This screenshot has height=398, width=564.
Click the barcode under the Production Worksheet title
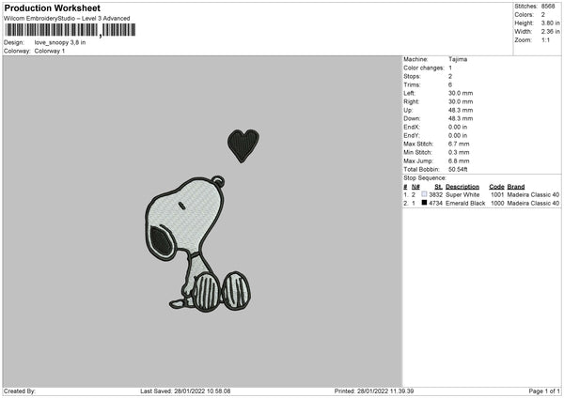(x=70, y=30)
